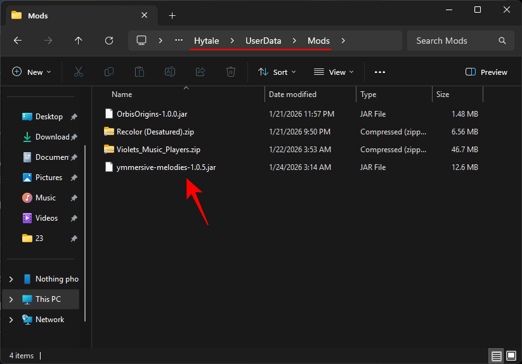Open the See more ellipsis menu
Viewport: 522px width, 364px height.
(380, 72)
